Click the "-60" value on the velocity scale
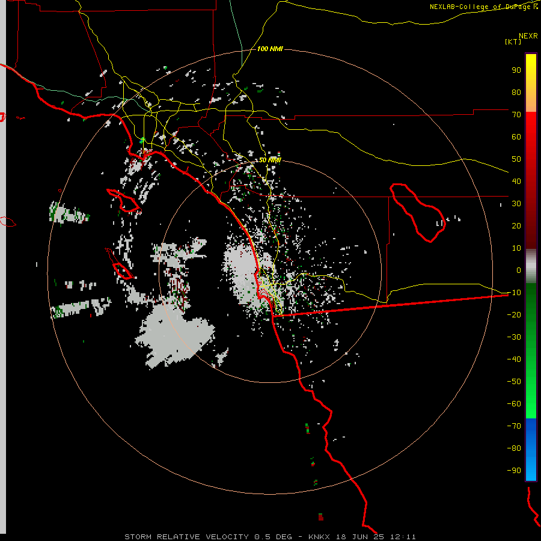This screenshot has width=541, height=541. [514, 404]
